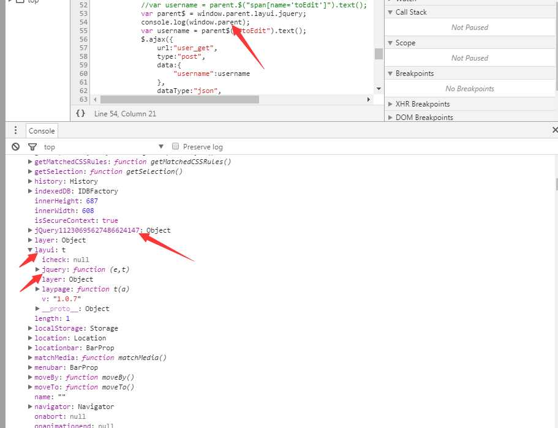Viewport: 558px width, 428px height.
Task: Collapse the Call Stack section
Action: click(x=390, y=12)
